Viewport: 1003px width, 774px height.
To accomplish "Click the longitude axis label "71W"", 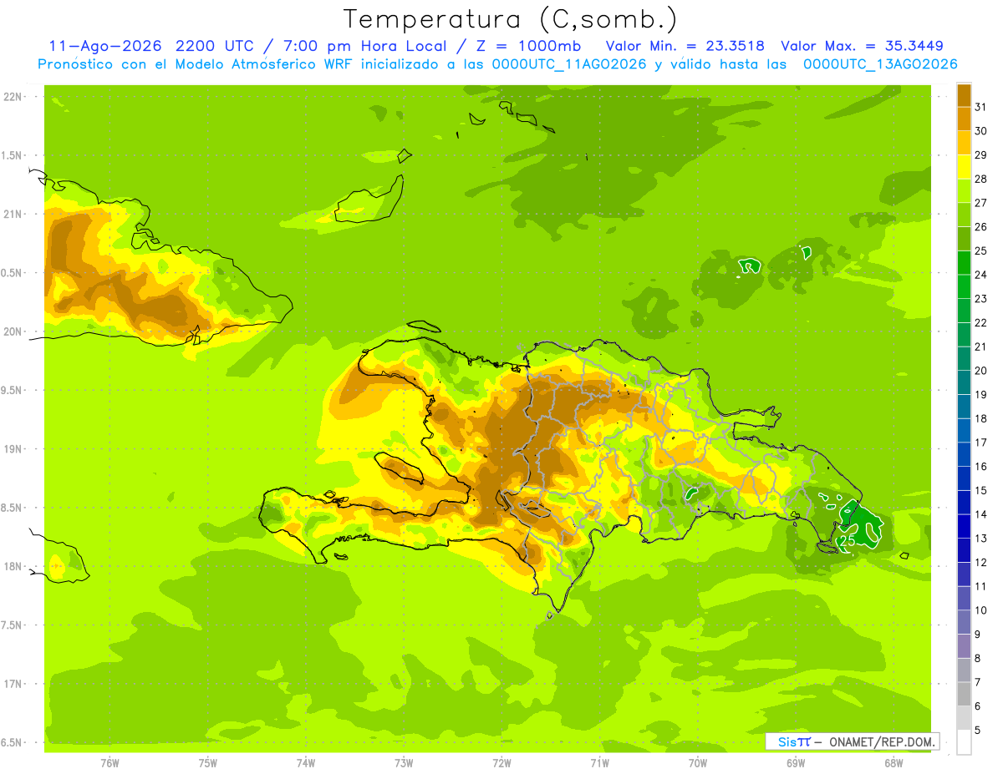I will point(599,763).
